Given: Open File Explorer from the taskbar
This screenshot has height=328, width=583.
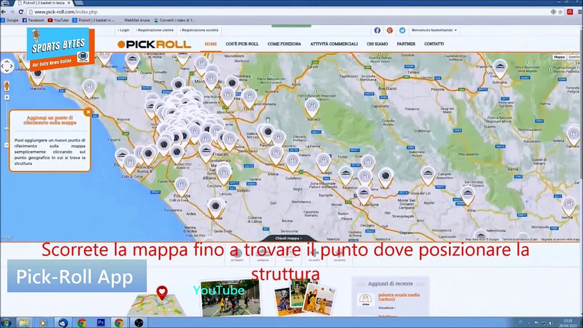Looking at the screenshot, I should (x=24, y=323).
